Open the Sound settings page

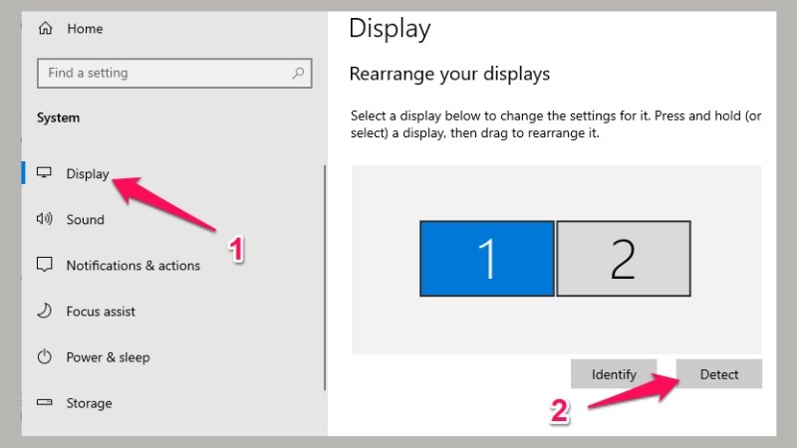(85, 219)
